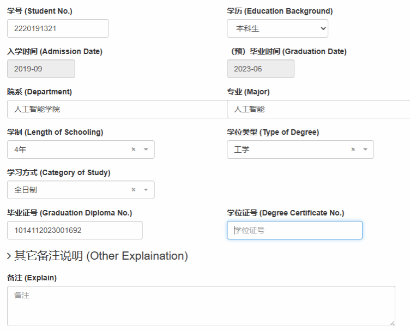Open Category of Study dropdown arrow
Screen dimensions: 410x330
point(146,190)
